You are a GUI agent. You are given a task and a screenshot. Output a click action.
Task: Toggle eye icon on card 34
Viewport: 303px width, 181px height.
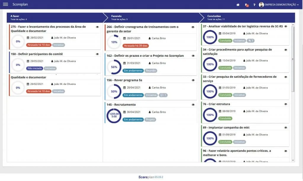(x=286, y=50)
